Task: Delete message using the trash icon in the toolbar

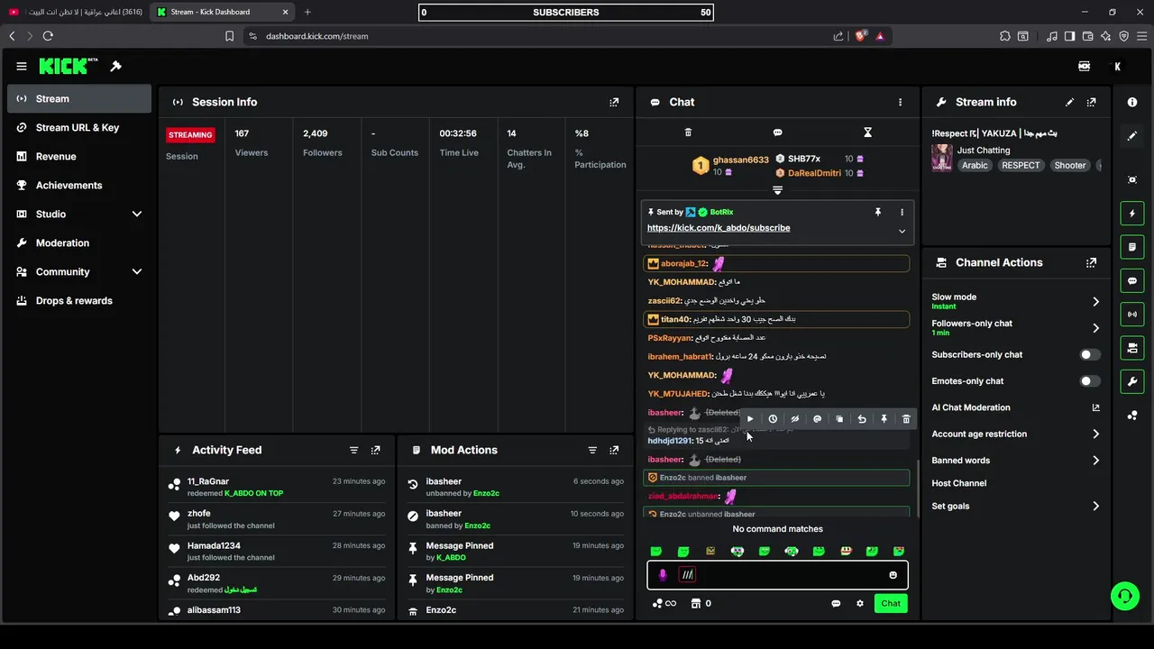Action: click(906, 419)
